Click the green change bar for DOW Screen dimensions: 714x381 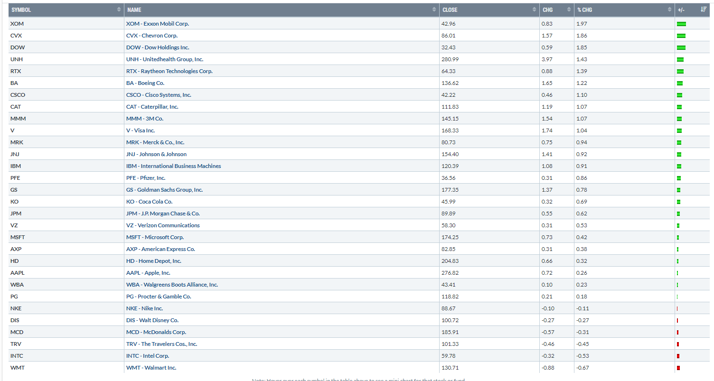point(681,47)
